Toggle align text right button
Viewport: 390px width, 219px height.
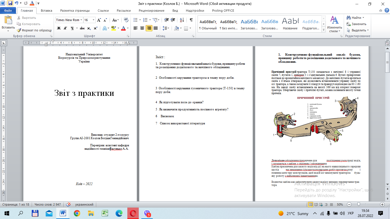point(149,28)
